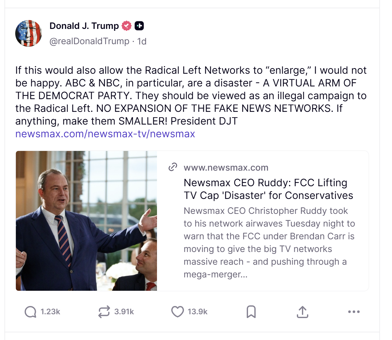This screenshot has height=340, width=392.
Task: Open the newsmax.com/newsmax-tv/newsmax hyperlink
Action: (x=105, y=134)
